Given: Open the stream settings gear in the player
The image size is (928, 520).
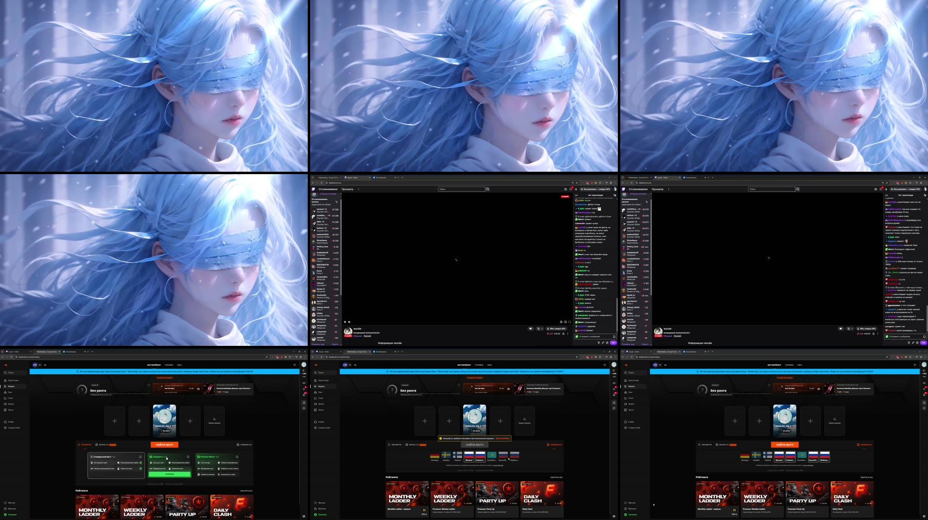Looking at the screenshot, I should [561, 322].
